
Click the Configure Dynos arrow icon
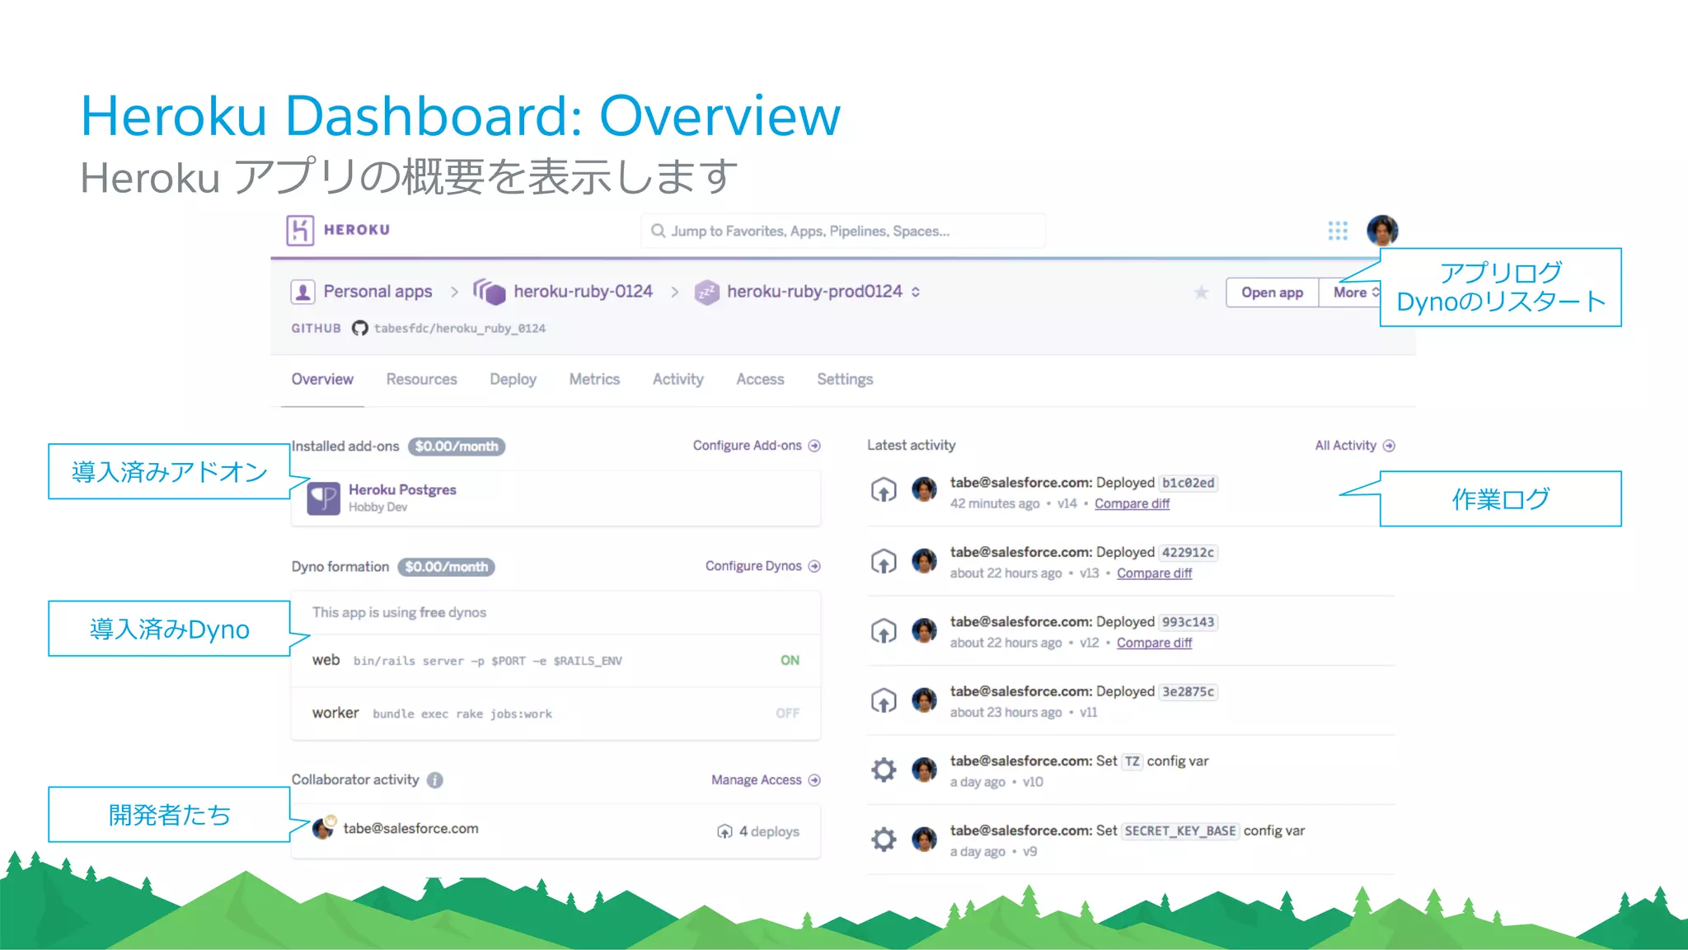tap(814, 566)
